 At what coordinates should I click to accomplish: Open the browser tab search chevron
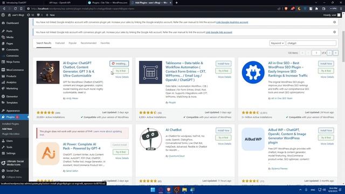(316, 3)
